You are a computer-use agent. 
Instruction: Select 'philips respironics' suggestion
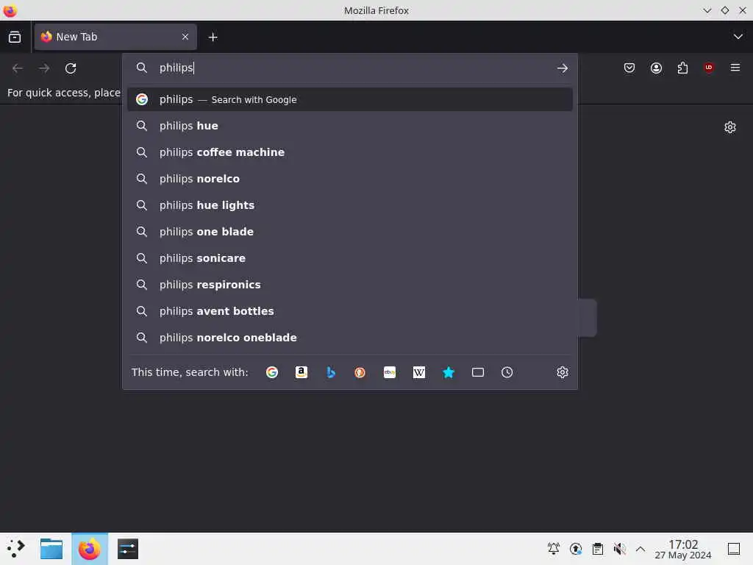point(349,285)
